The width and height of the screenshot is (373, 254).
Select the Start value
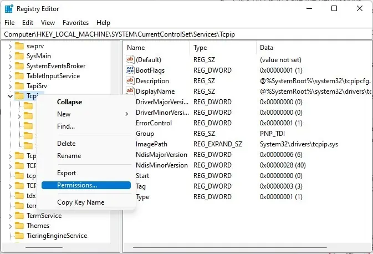click(142, 176)
